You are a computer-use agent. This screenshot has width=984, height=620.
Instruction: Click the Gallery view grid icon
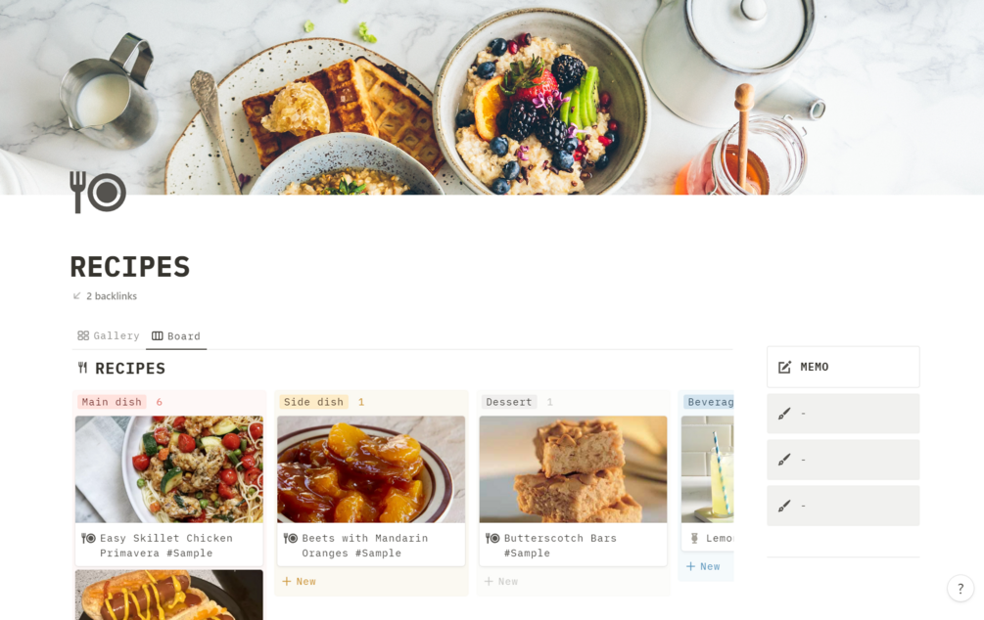[83, 336]
